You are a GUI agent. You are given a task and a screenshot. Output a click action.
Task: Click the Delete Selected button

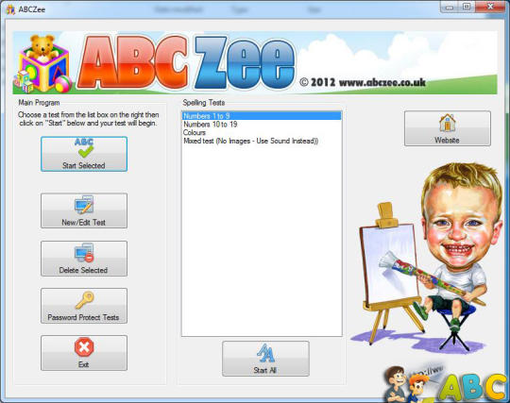coord(84,259)
